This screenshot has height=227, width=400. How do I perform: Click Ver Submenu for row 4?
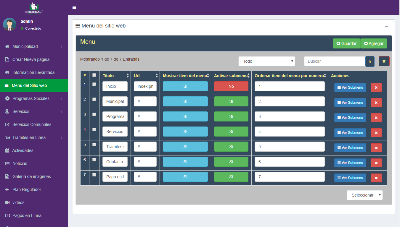point(350,133)
